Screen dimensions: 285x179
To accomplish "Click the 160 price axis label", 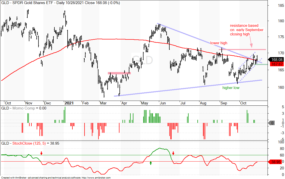I will click(x=281, y=87).
